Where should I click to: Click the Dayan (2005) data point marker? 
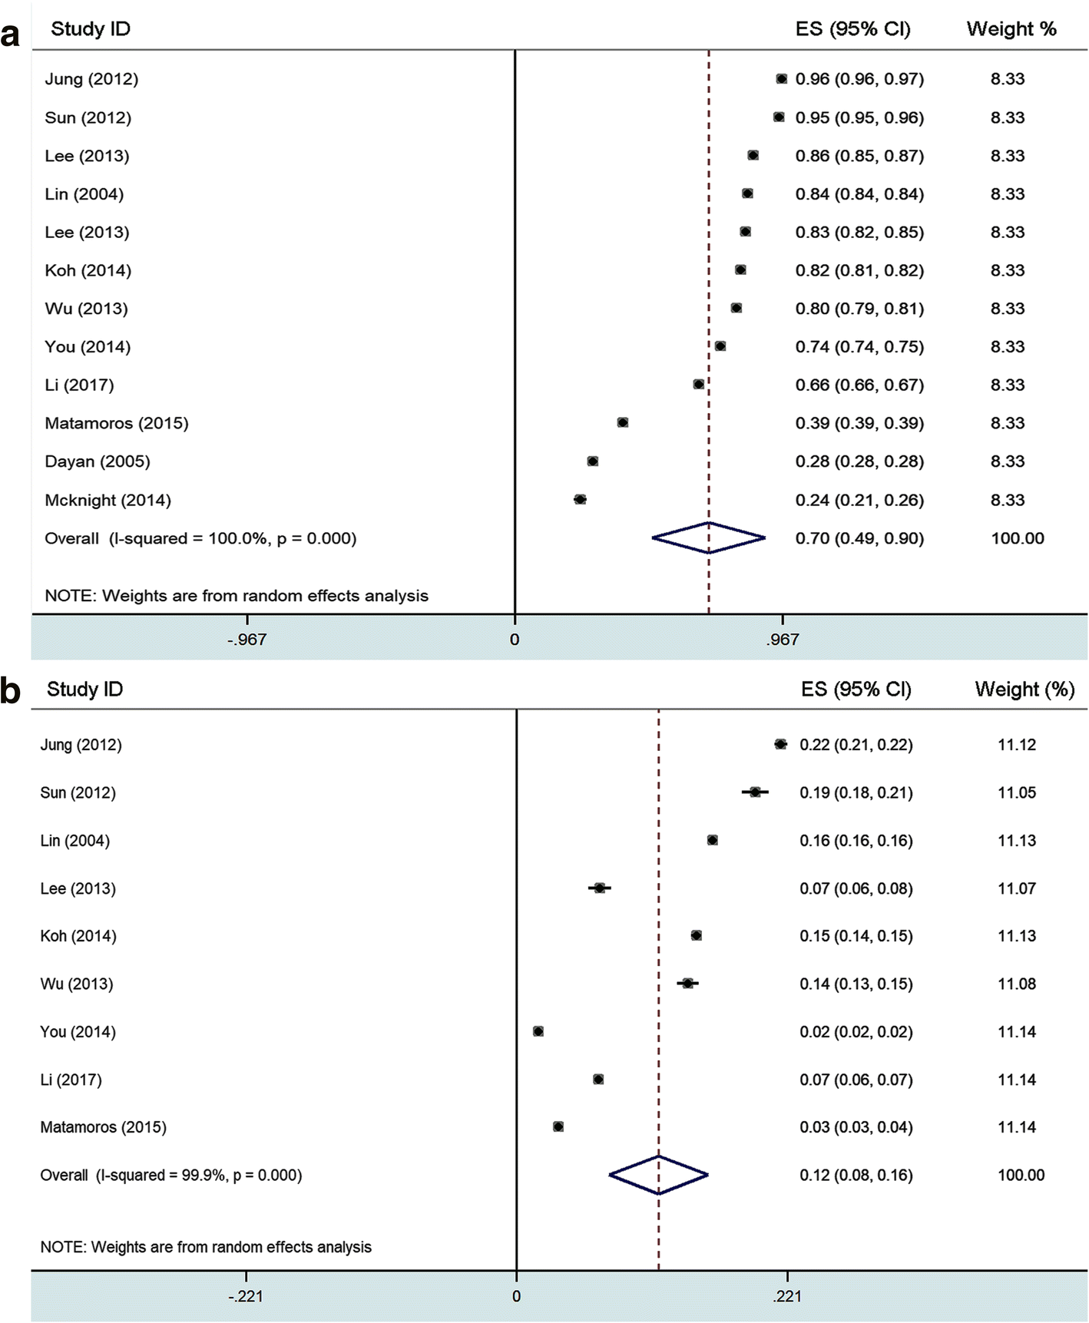pos(592,461)
